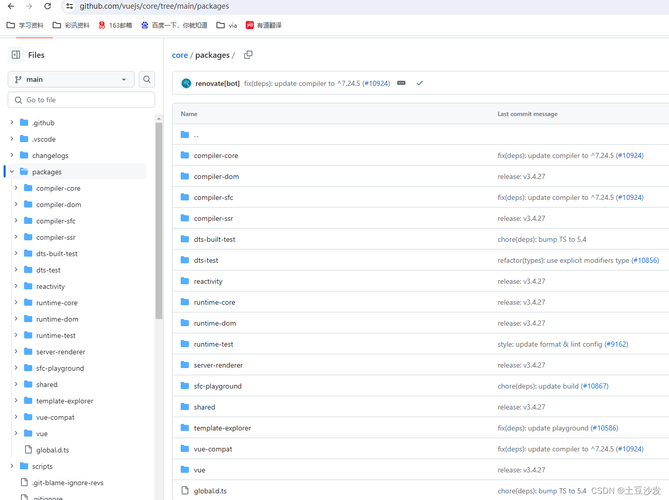Open the main branch dropdown

pyautogui.click(x=71, y=79)
